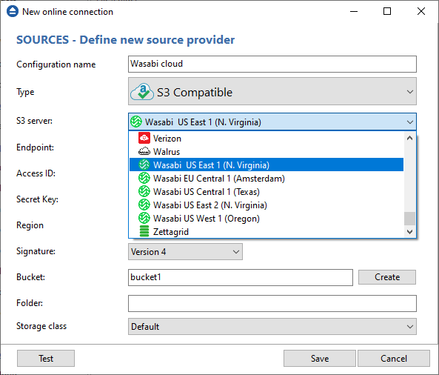Viewport: 439px width, 375px height.
Task: Click the Walrus cloud icon in list
Action: point(144,151)
